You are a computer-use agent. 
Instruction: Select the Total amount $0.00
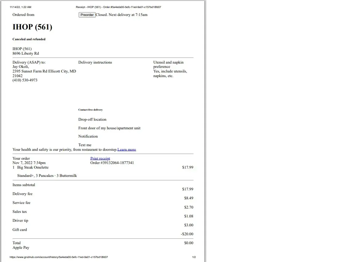point(189,243)
